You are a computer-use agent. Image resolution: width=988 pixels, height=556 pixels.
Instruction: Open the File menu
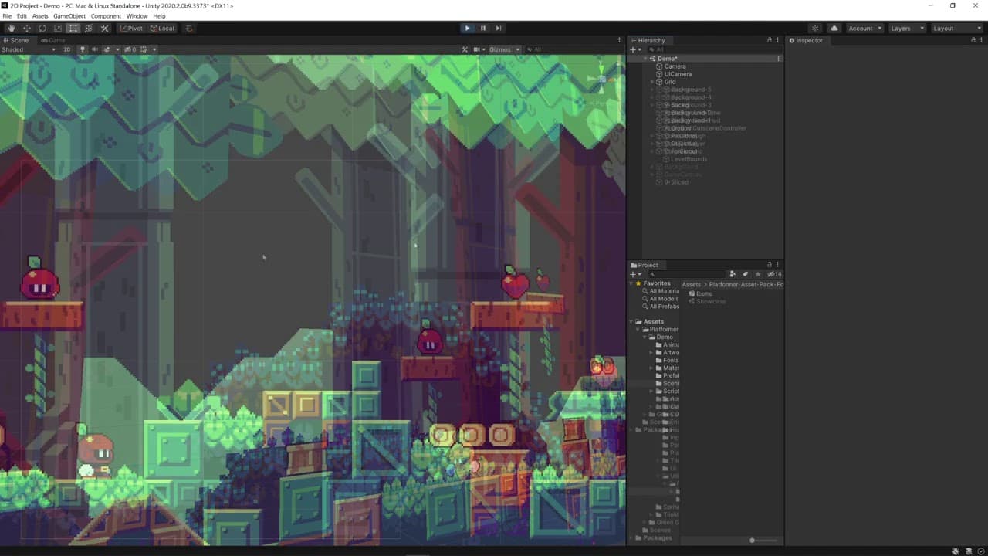point(7,16)
